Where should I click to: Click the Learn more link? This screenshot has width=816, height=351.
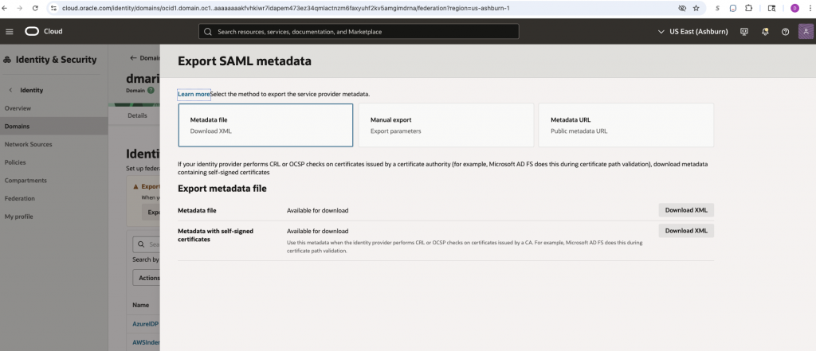click(x=194, y=94)
